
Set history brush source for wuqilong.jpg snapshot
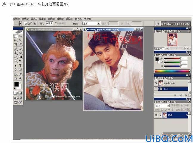[x=156, y=83]
